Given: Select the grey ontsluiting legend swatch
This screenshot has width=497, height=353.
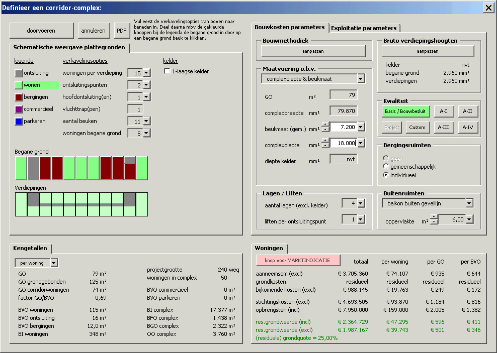Looking at the screenshot, I should 19,73.
